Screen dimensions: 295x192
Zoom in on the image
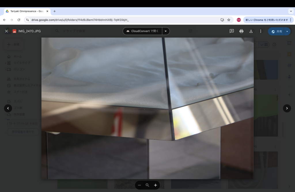tap(156, 185)
